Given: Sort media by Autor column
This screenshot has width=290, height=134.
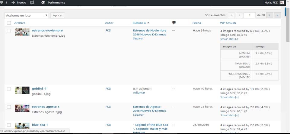Looking at the screenshot, I should 109,23.
